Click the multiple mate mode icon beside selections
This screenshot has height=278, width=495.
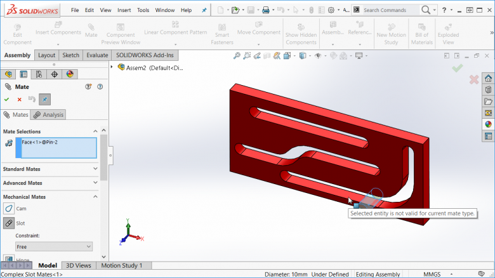click(x=8, y=143)
